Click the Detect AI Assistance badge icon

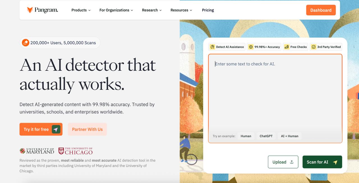(212, 47)
